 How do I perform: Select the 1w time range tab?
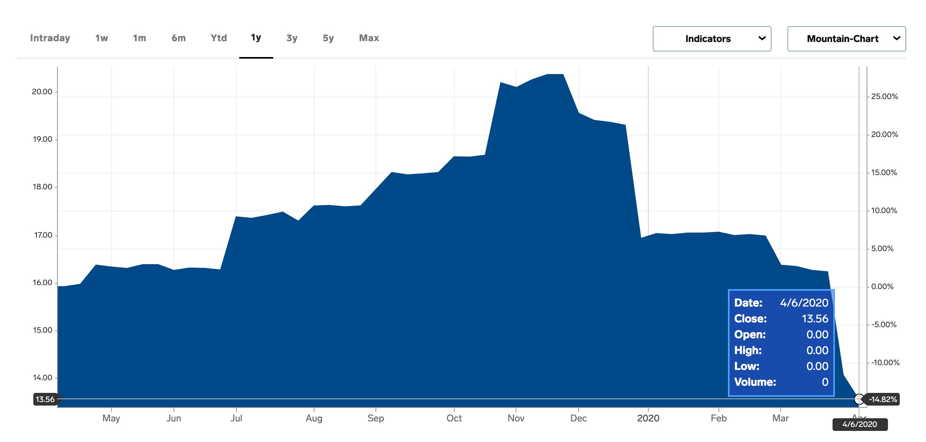coord(101,38)
